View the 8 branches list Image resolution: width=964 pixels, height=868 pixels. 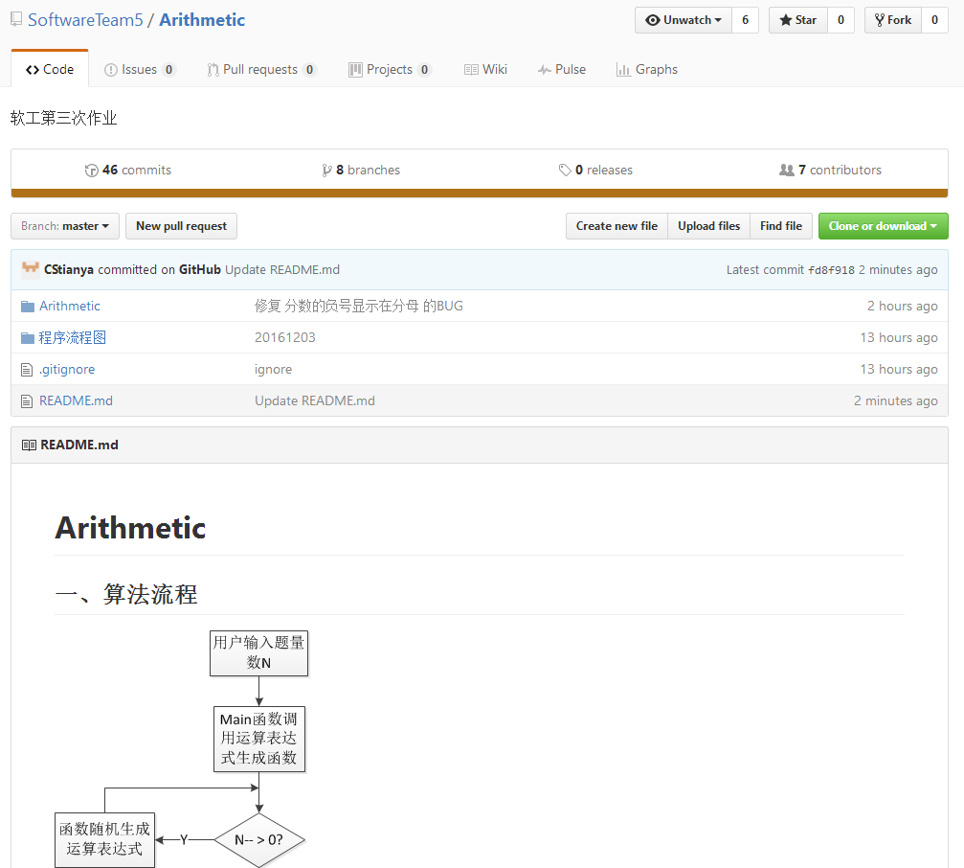coord(361,170)
